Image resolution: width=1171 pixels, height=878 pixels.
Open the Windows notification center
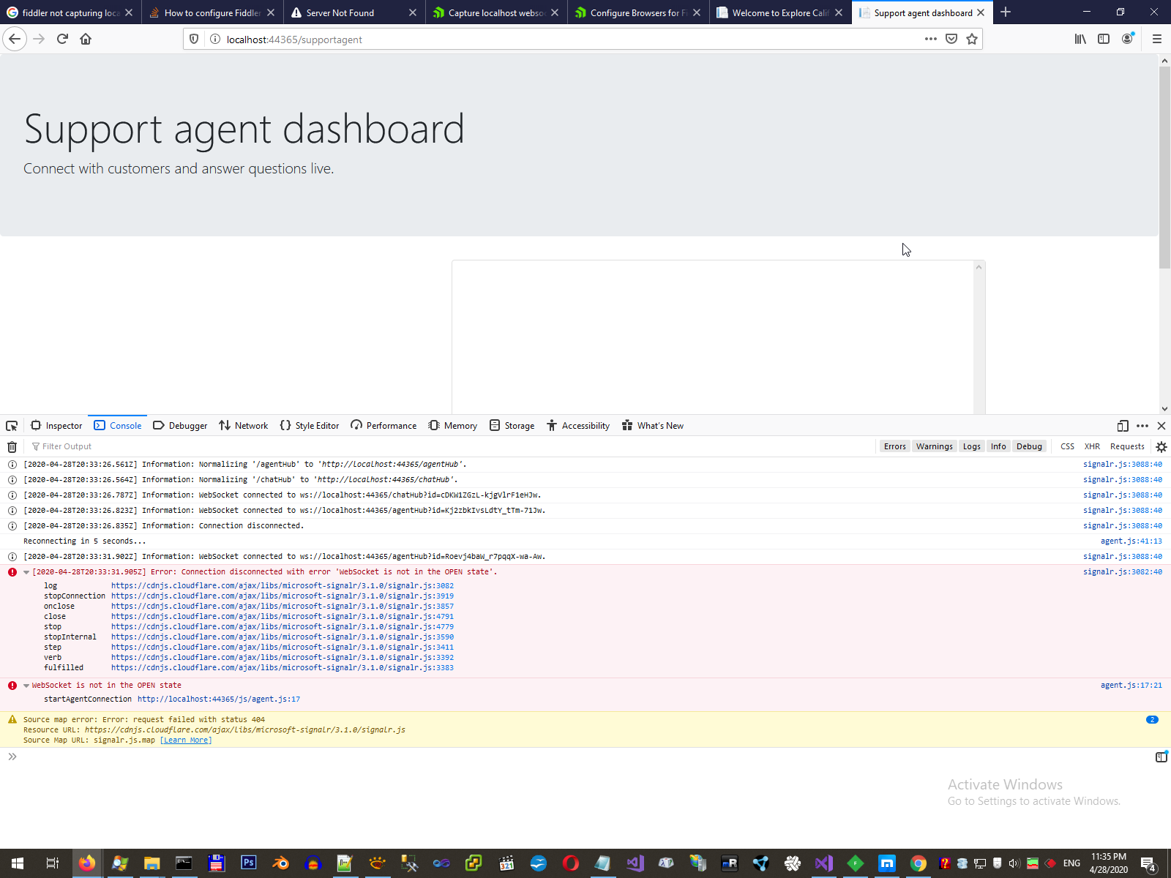[1148, 863]
